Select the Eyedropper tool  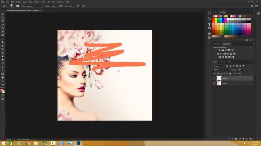click(x=2, y=32)
